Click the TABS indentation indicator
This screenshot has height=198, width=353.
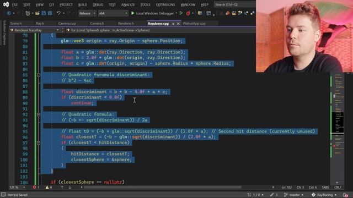point(325,187)
